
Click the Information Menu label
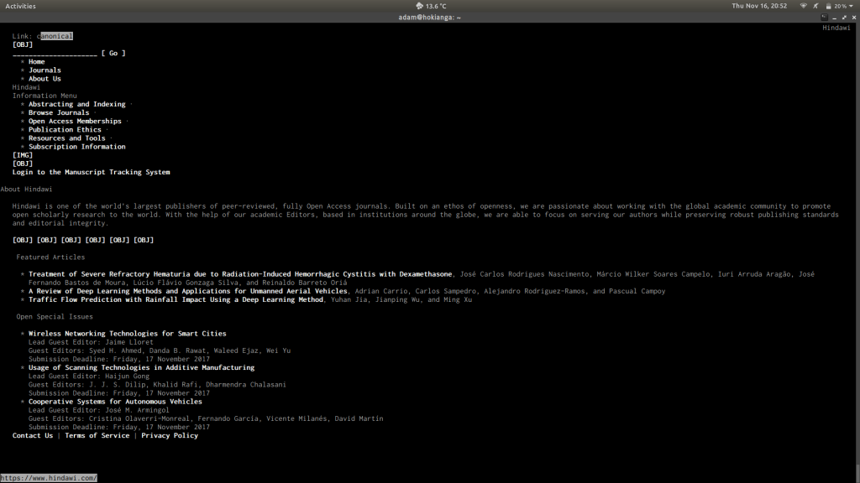(x=45, y=96)
